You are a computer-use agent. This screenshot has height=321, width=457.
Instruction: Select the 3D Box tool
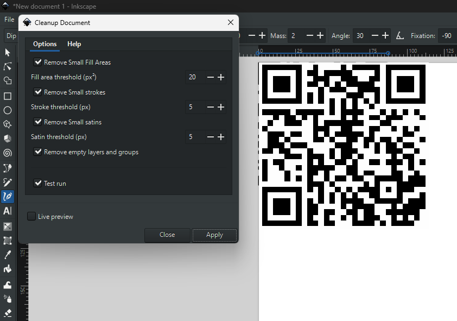[x=8, y=139]
